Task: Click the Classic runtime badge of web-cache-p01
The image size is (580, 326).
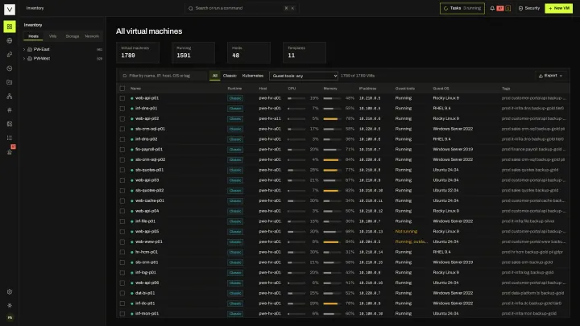Action: click(x=235, y=200)
